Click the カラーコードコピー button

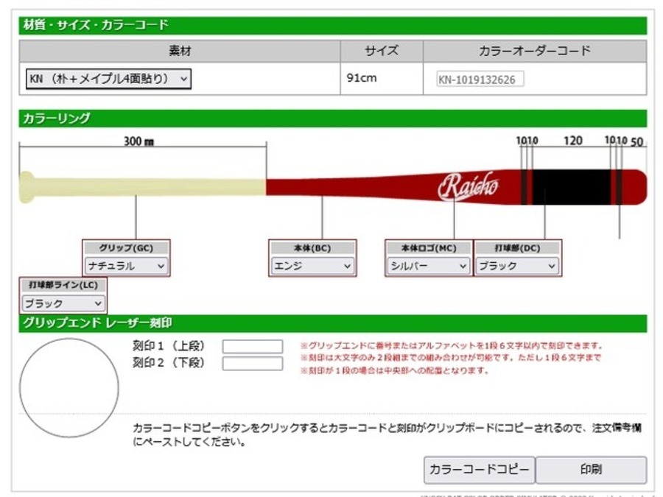pos(480,470)
